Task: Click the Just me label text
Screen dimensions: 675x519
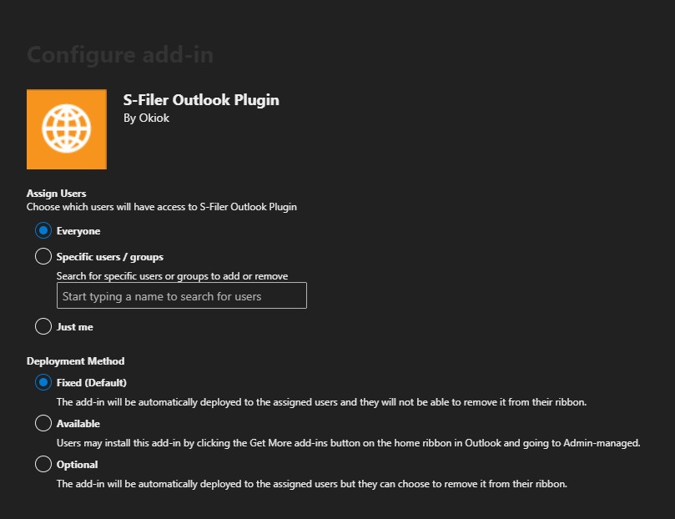Action: (x=75, y=327)
